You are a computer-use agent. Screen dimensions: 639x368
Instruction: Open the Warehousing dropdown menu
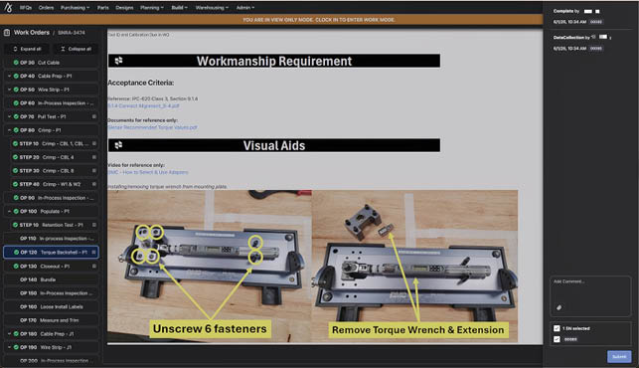[x=212, y=7]
